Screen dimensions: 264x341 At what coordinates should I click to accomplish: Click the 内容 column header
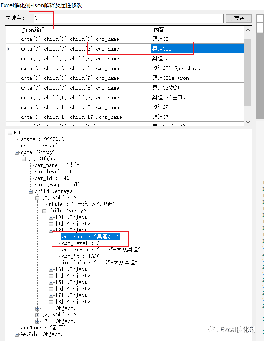tap(197, 30)
